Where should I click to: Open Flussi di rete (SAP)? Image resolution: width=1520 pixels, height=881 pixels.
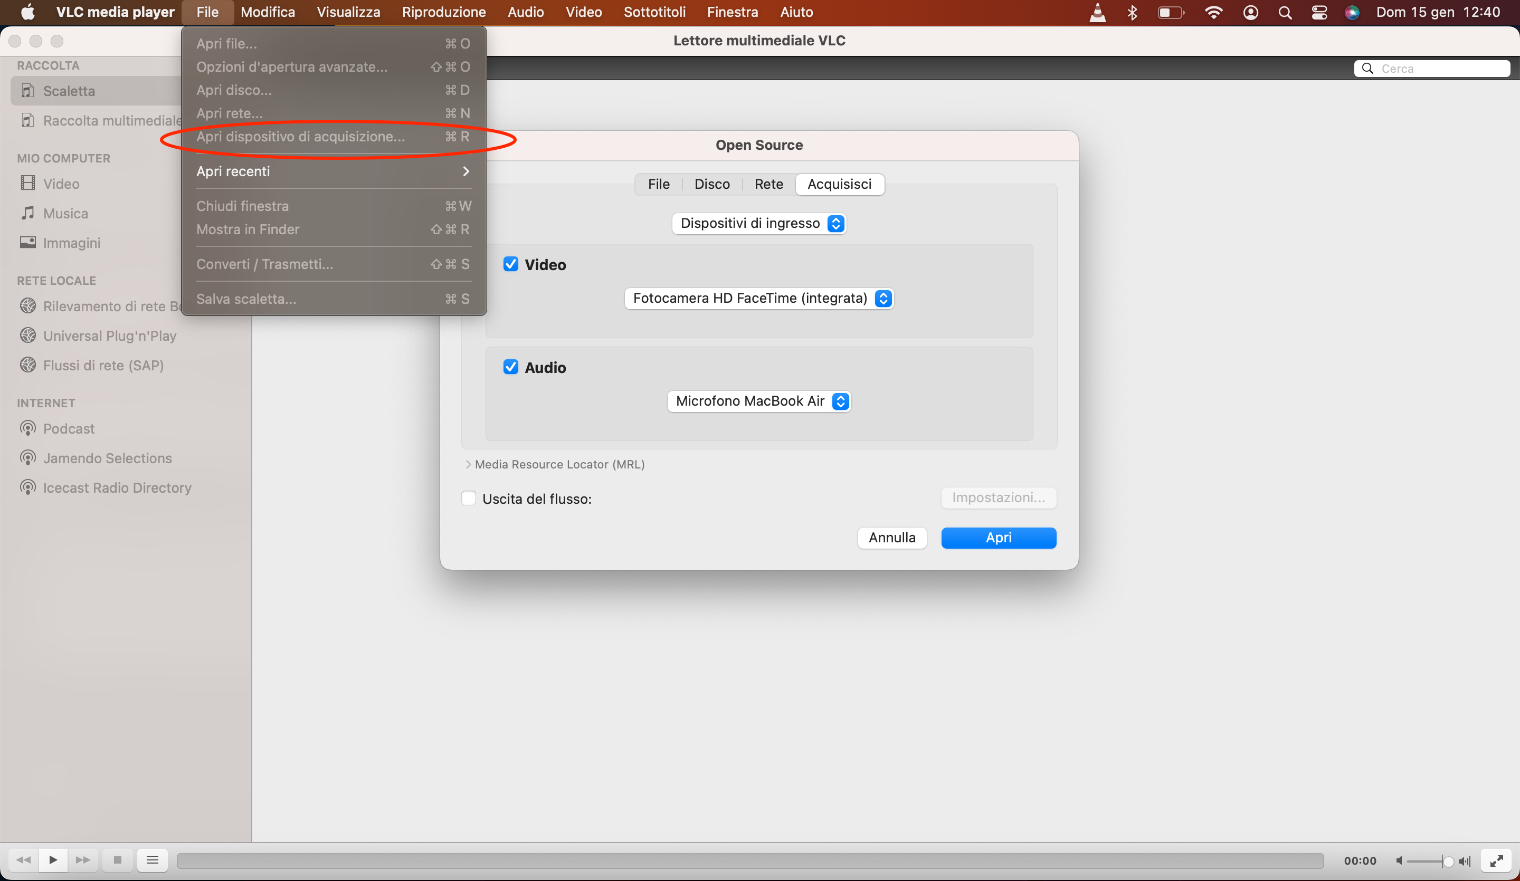click(x=103, y=365)
